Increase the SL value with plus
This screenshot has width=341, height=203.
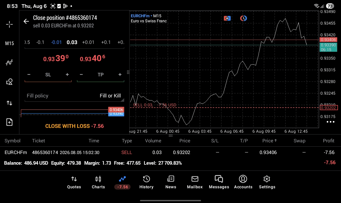[x=67, y=75]
